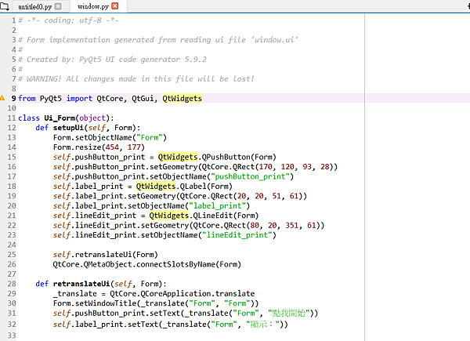The height and width of the screenshot is (341, 470).
Task: Click line number 11 in the gutter
Action: (x=12, y=118)
